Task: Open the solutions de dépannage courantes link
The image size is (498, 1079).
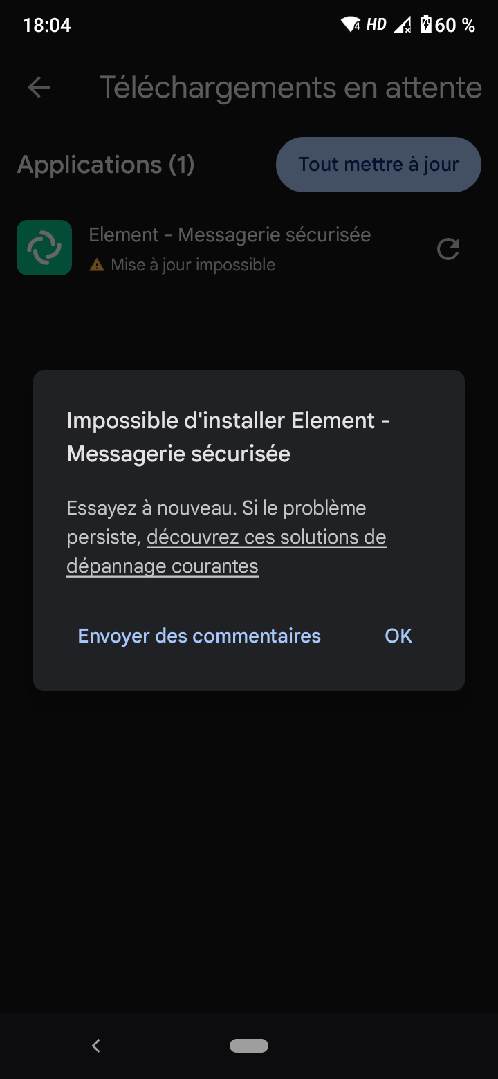Action: pyautogui.click(x=266, y=537)
